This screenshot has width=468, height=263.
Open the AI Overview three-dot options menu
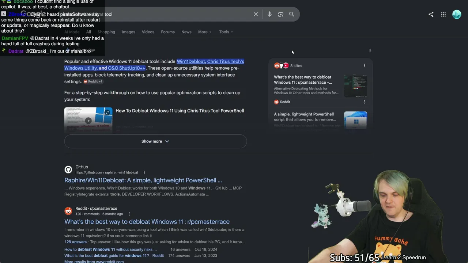[370, 51]
